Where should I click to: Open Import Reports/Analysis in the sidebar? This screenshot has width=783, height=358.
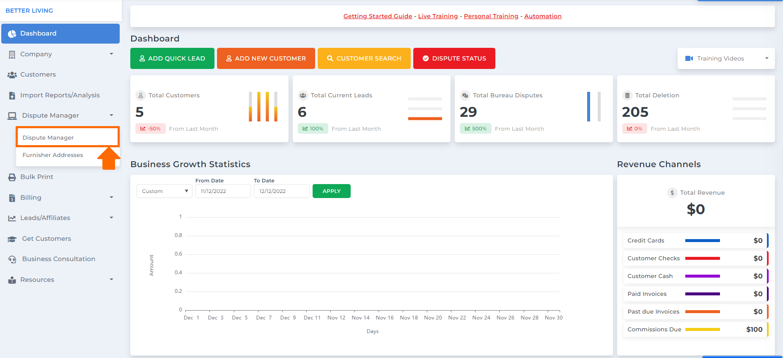click(x=60, y=95)
